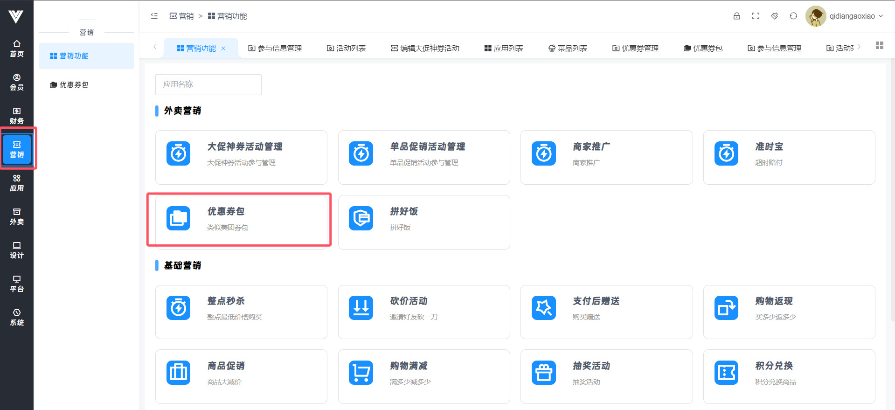Close the 营销功能 tab
This screenshot has width=895, height=410.
click(223, 49)
